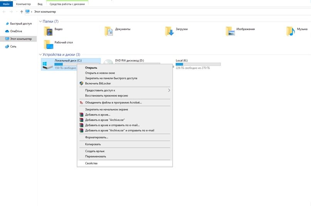Collapse the Папки (7) section

point(40,22)
